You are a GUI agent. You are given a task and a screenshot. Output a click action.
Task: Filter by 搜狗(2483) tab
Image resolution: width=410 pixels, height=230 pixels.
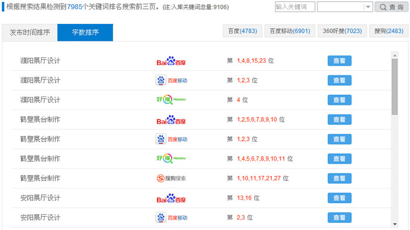pos(389,31)
